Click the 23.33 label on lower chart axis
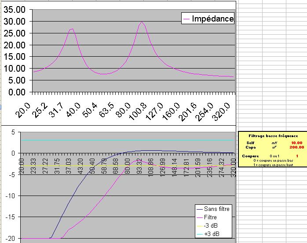 (34, 166)
